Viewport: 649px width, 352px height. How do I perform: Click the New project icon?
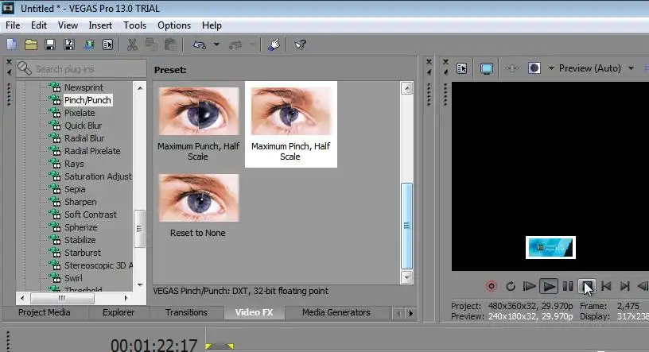(x=11, y=44)
